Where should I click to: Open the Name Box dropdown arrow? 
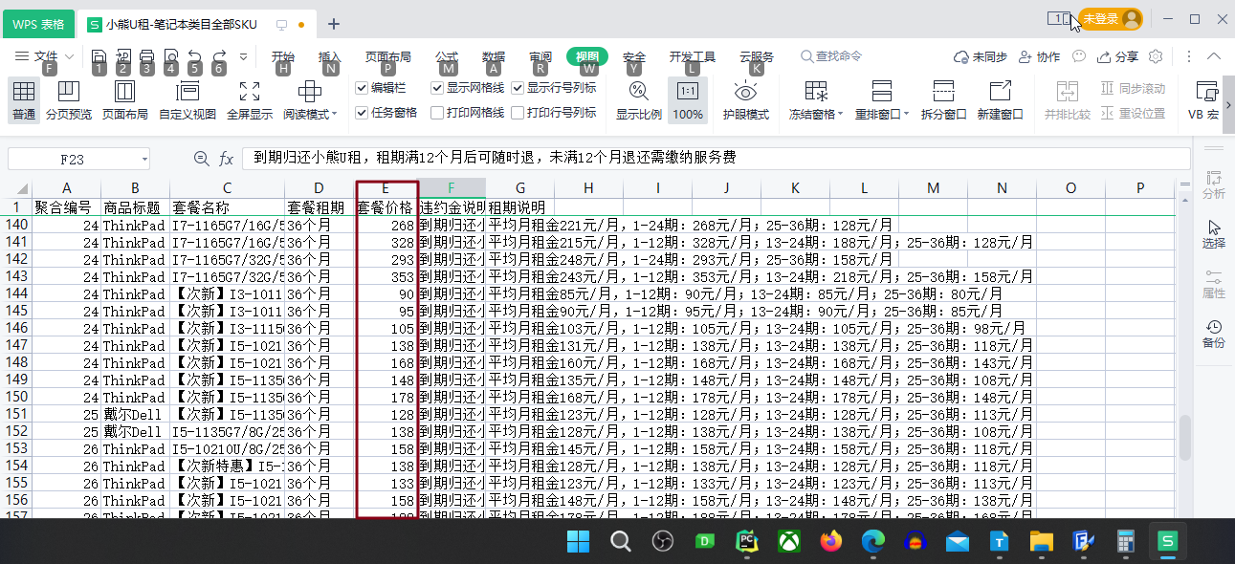pos(144,159)
